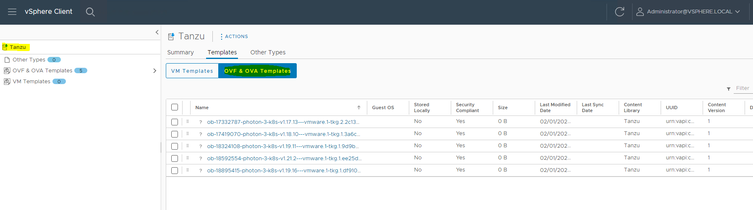Focus the Filter input field

(743, 88)
